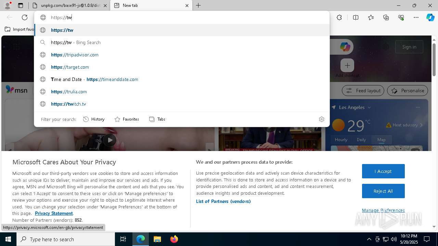The image size is (438, 246).
Task: Choose the https://tw Bing Search suggestion
Action: click(182, 42)
